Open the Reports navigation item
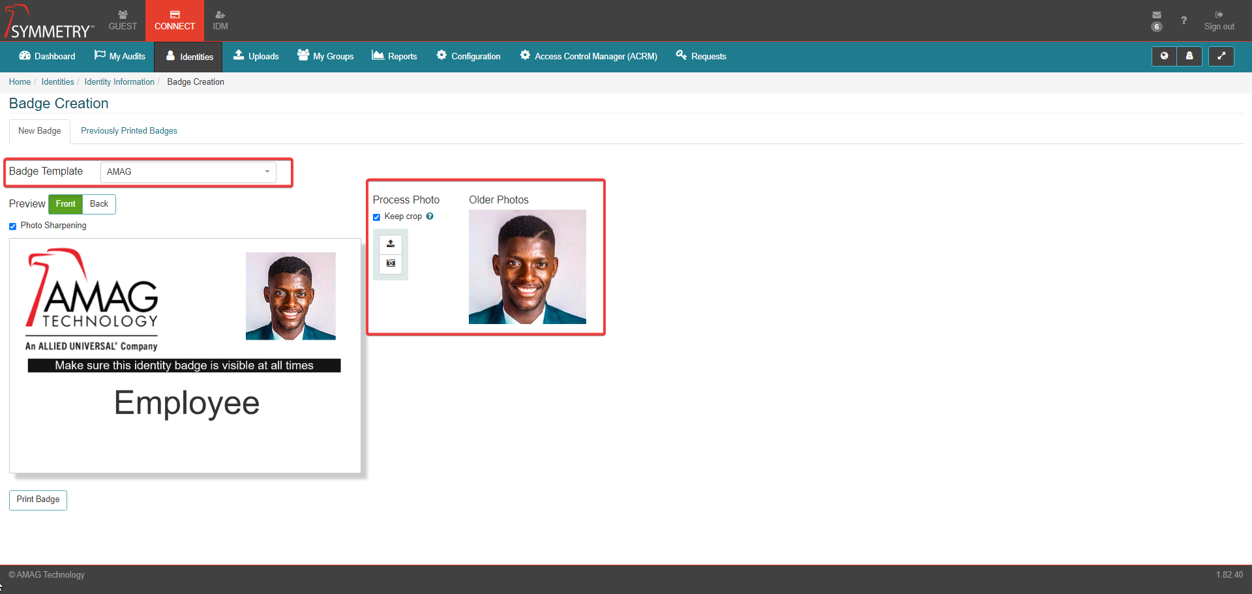 [x=395, y=56]
